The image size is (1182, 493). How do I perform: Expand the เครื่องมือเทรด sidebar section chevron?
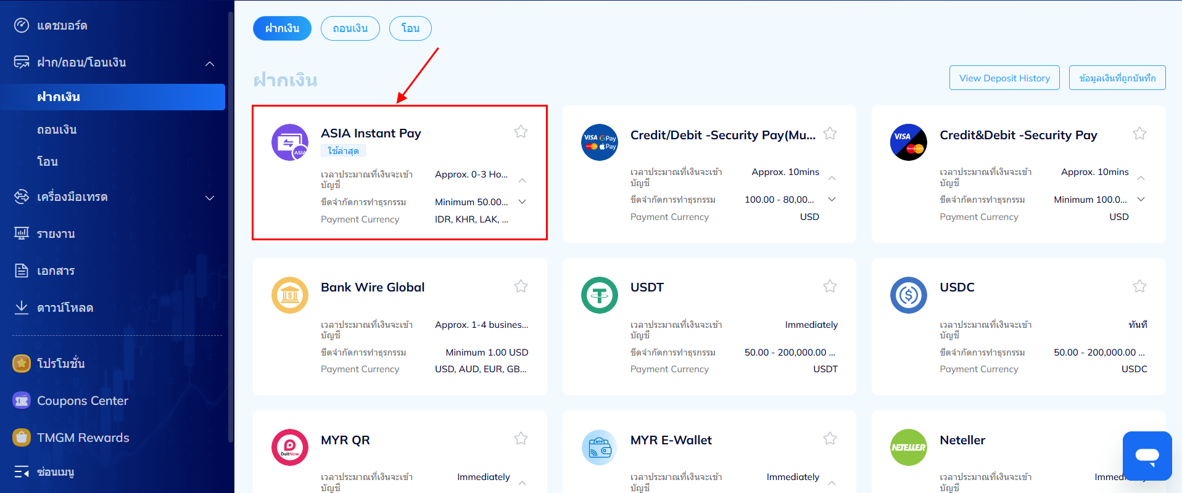click(210, 198)
